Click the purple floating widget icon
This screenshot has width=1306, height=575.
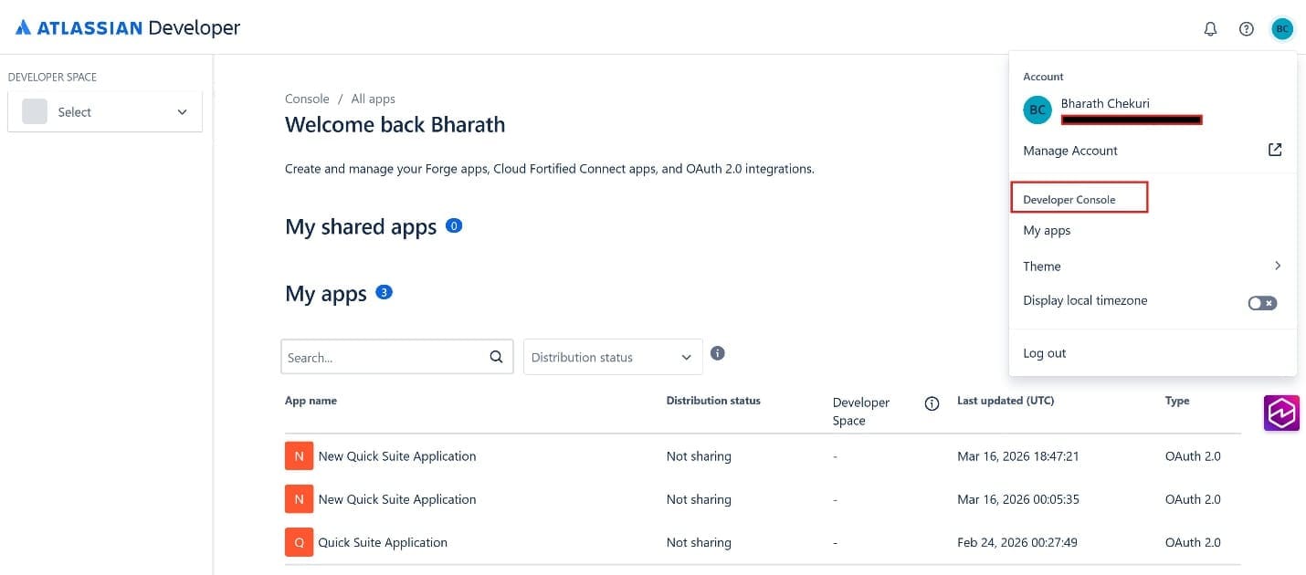[x=1281, y=413]
